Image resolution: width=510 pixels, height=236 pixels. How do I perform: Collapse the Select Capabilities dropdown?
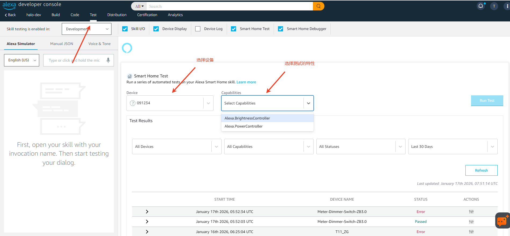click(x=309, y=103)
